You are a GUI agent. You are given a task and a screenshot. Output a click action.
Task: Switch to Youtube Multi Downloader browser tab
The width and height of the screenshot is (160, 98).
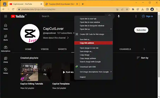61,4
